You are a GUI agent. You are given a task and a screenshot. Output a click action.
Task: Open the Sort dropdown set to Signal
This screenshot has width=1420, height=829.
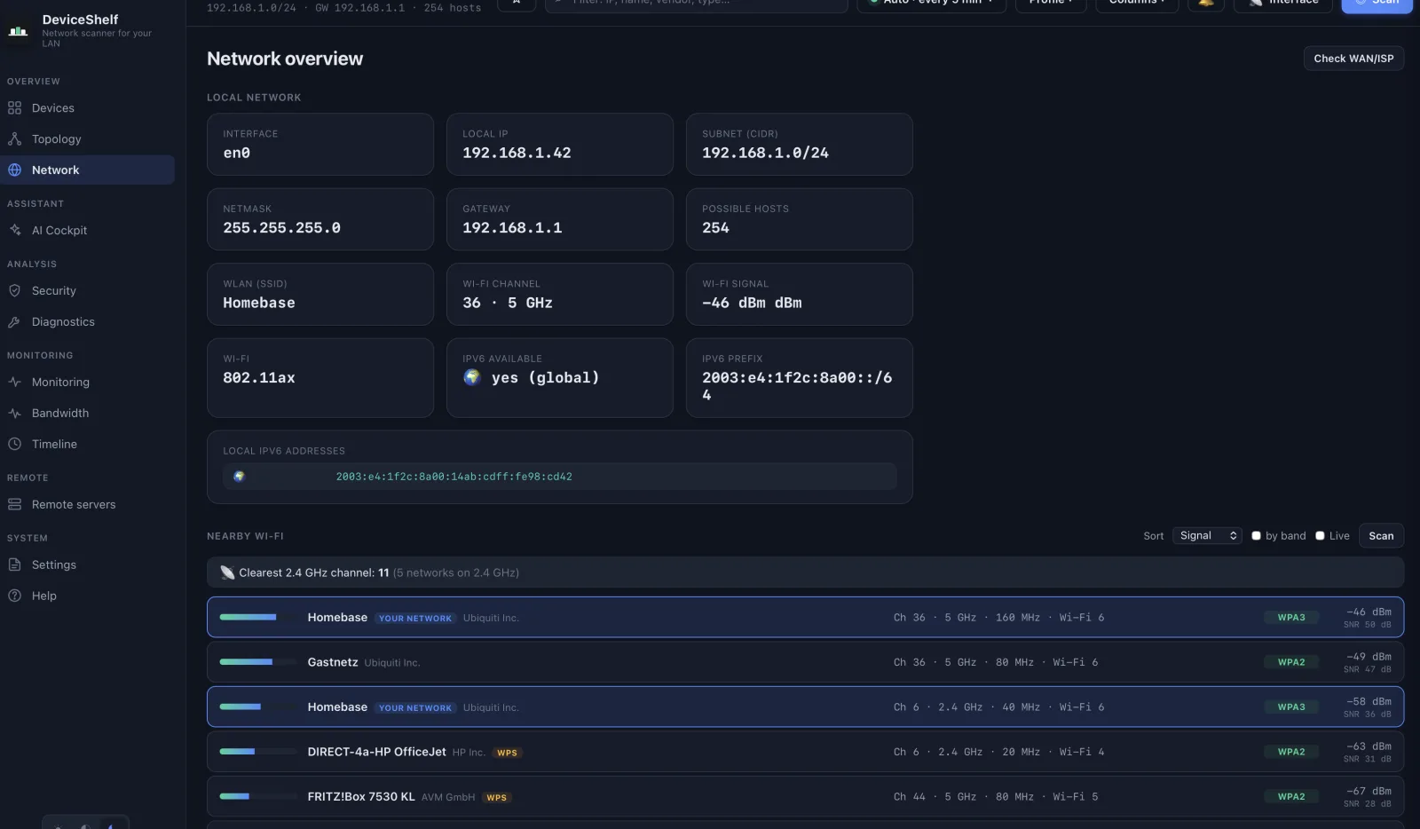click(x=1207, y=536)
